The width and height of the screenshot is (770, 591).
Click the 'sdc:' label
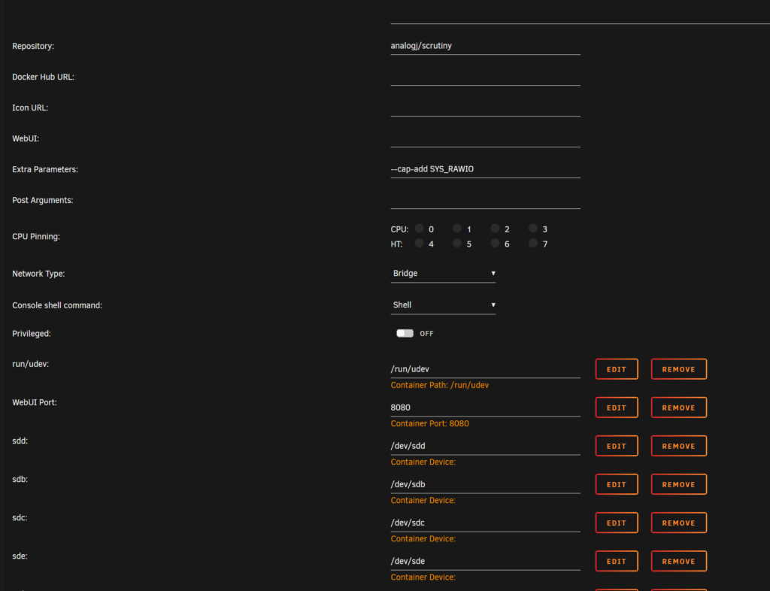[20, 518]
